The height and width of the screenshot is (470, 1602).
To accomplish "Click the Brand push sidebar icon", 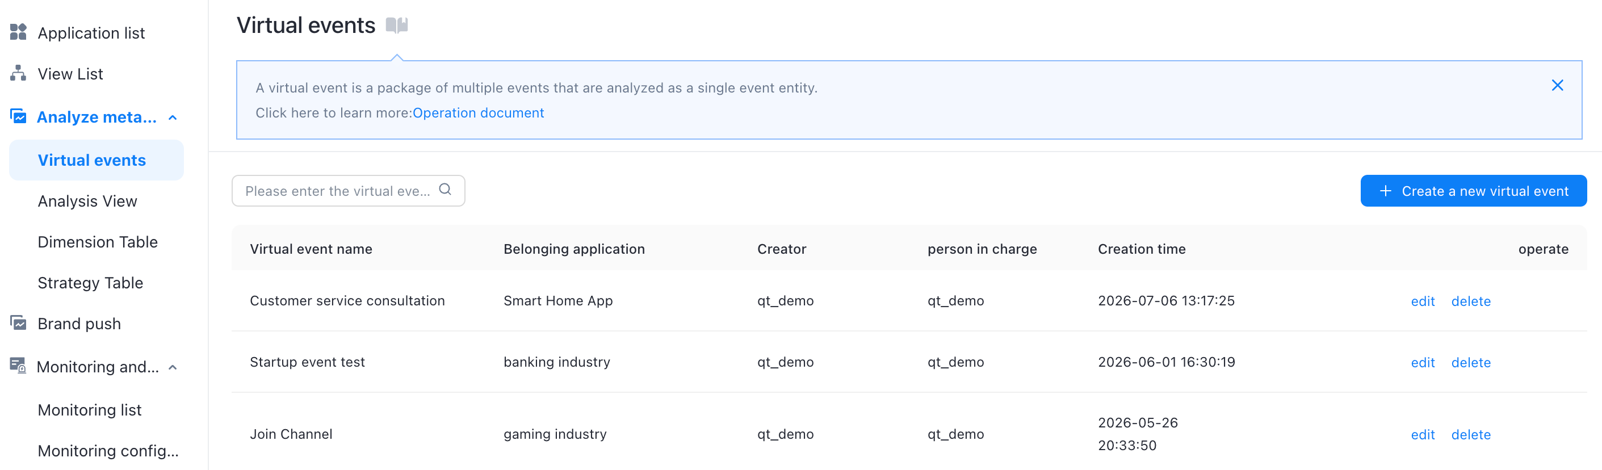I will (18, 322).
